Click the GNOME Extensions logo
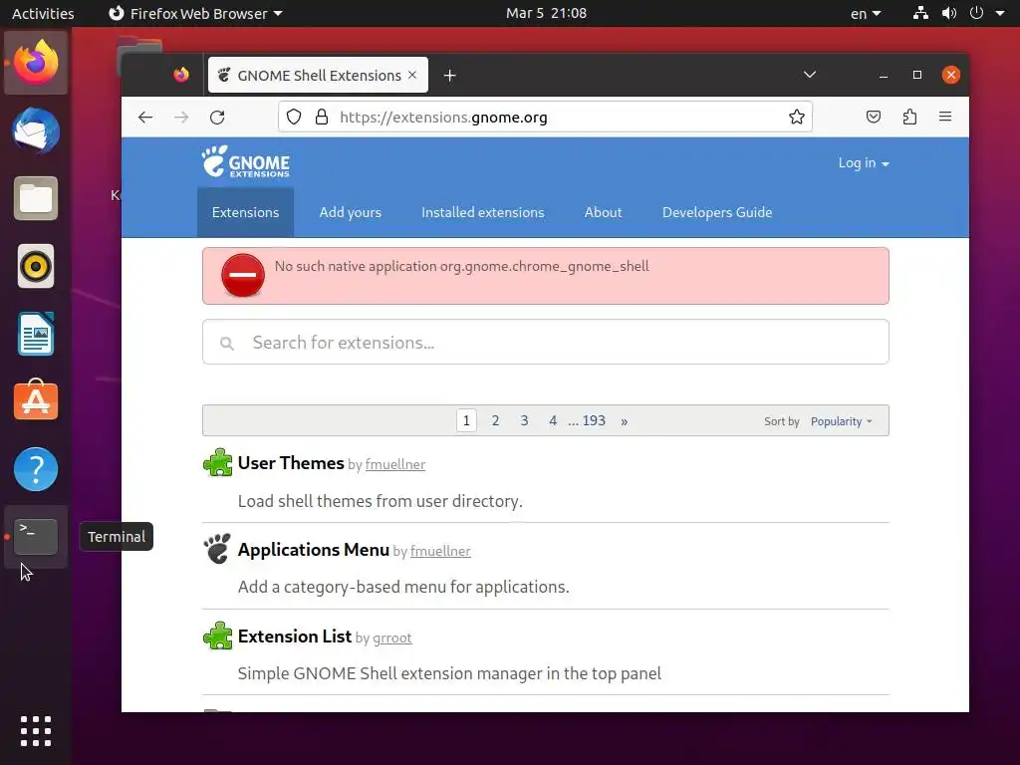The image size is (1020, 765). [x=246, y=161]
